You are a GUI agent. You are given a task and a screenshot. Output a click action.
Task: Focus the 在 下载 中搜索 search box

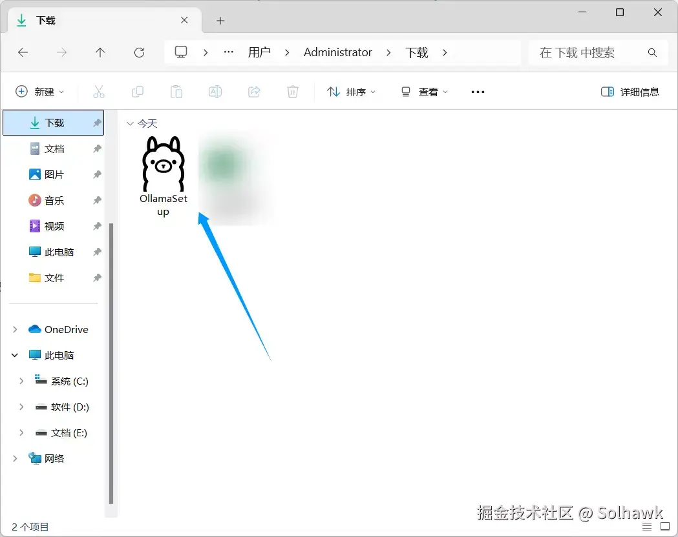[599, 53]
